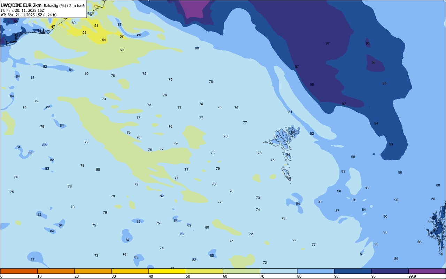Pick the 20–30 legend color band
This screenshot has height=279, width=446.
coord(93,271)
